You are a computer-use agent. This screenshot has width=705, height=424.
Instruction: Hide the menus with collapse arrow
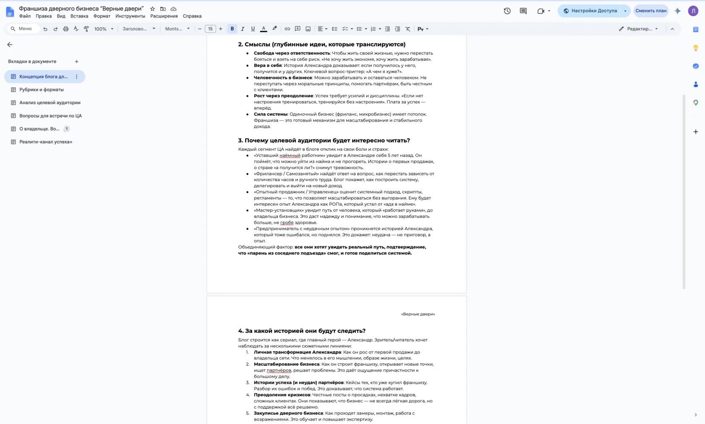[672, 29]
